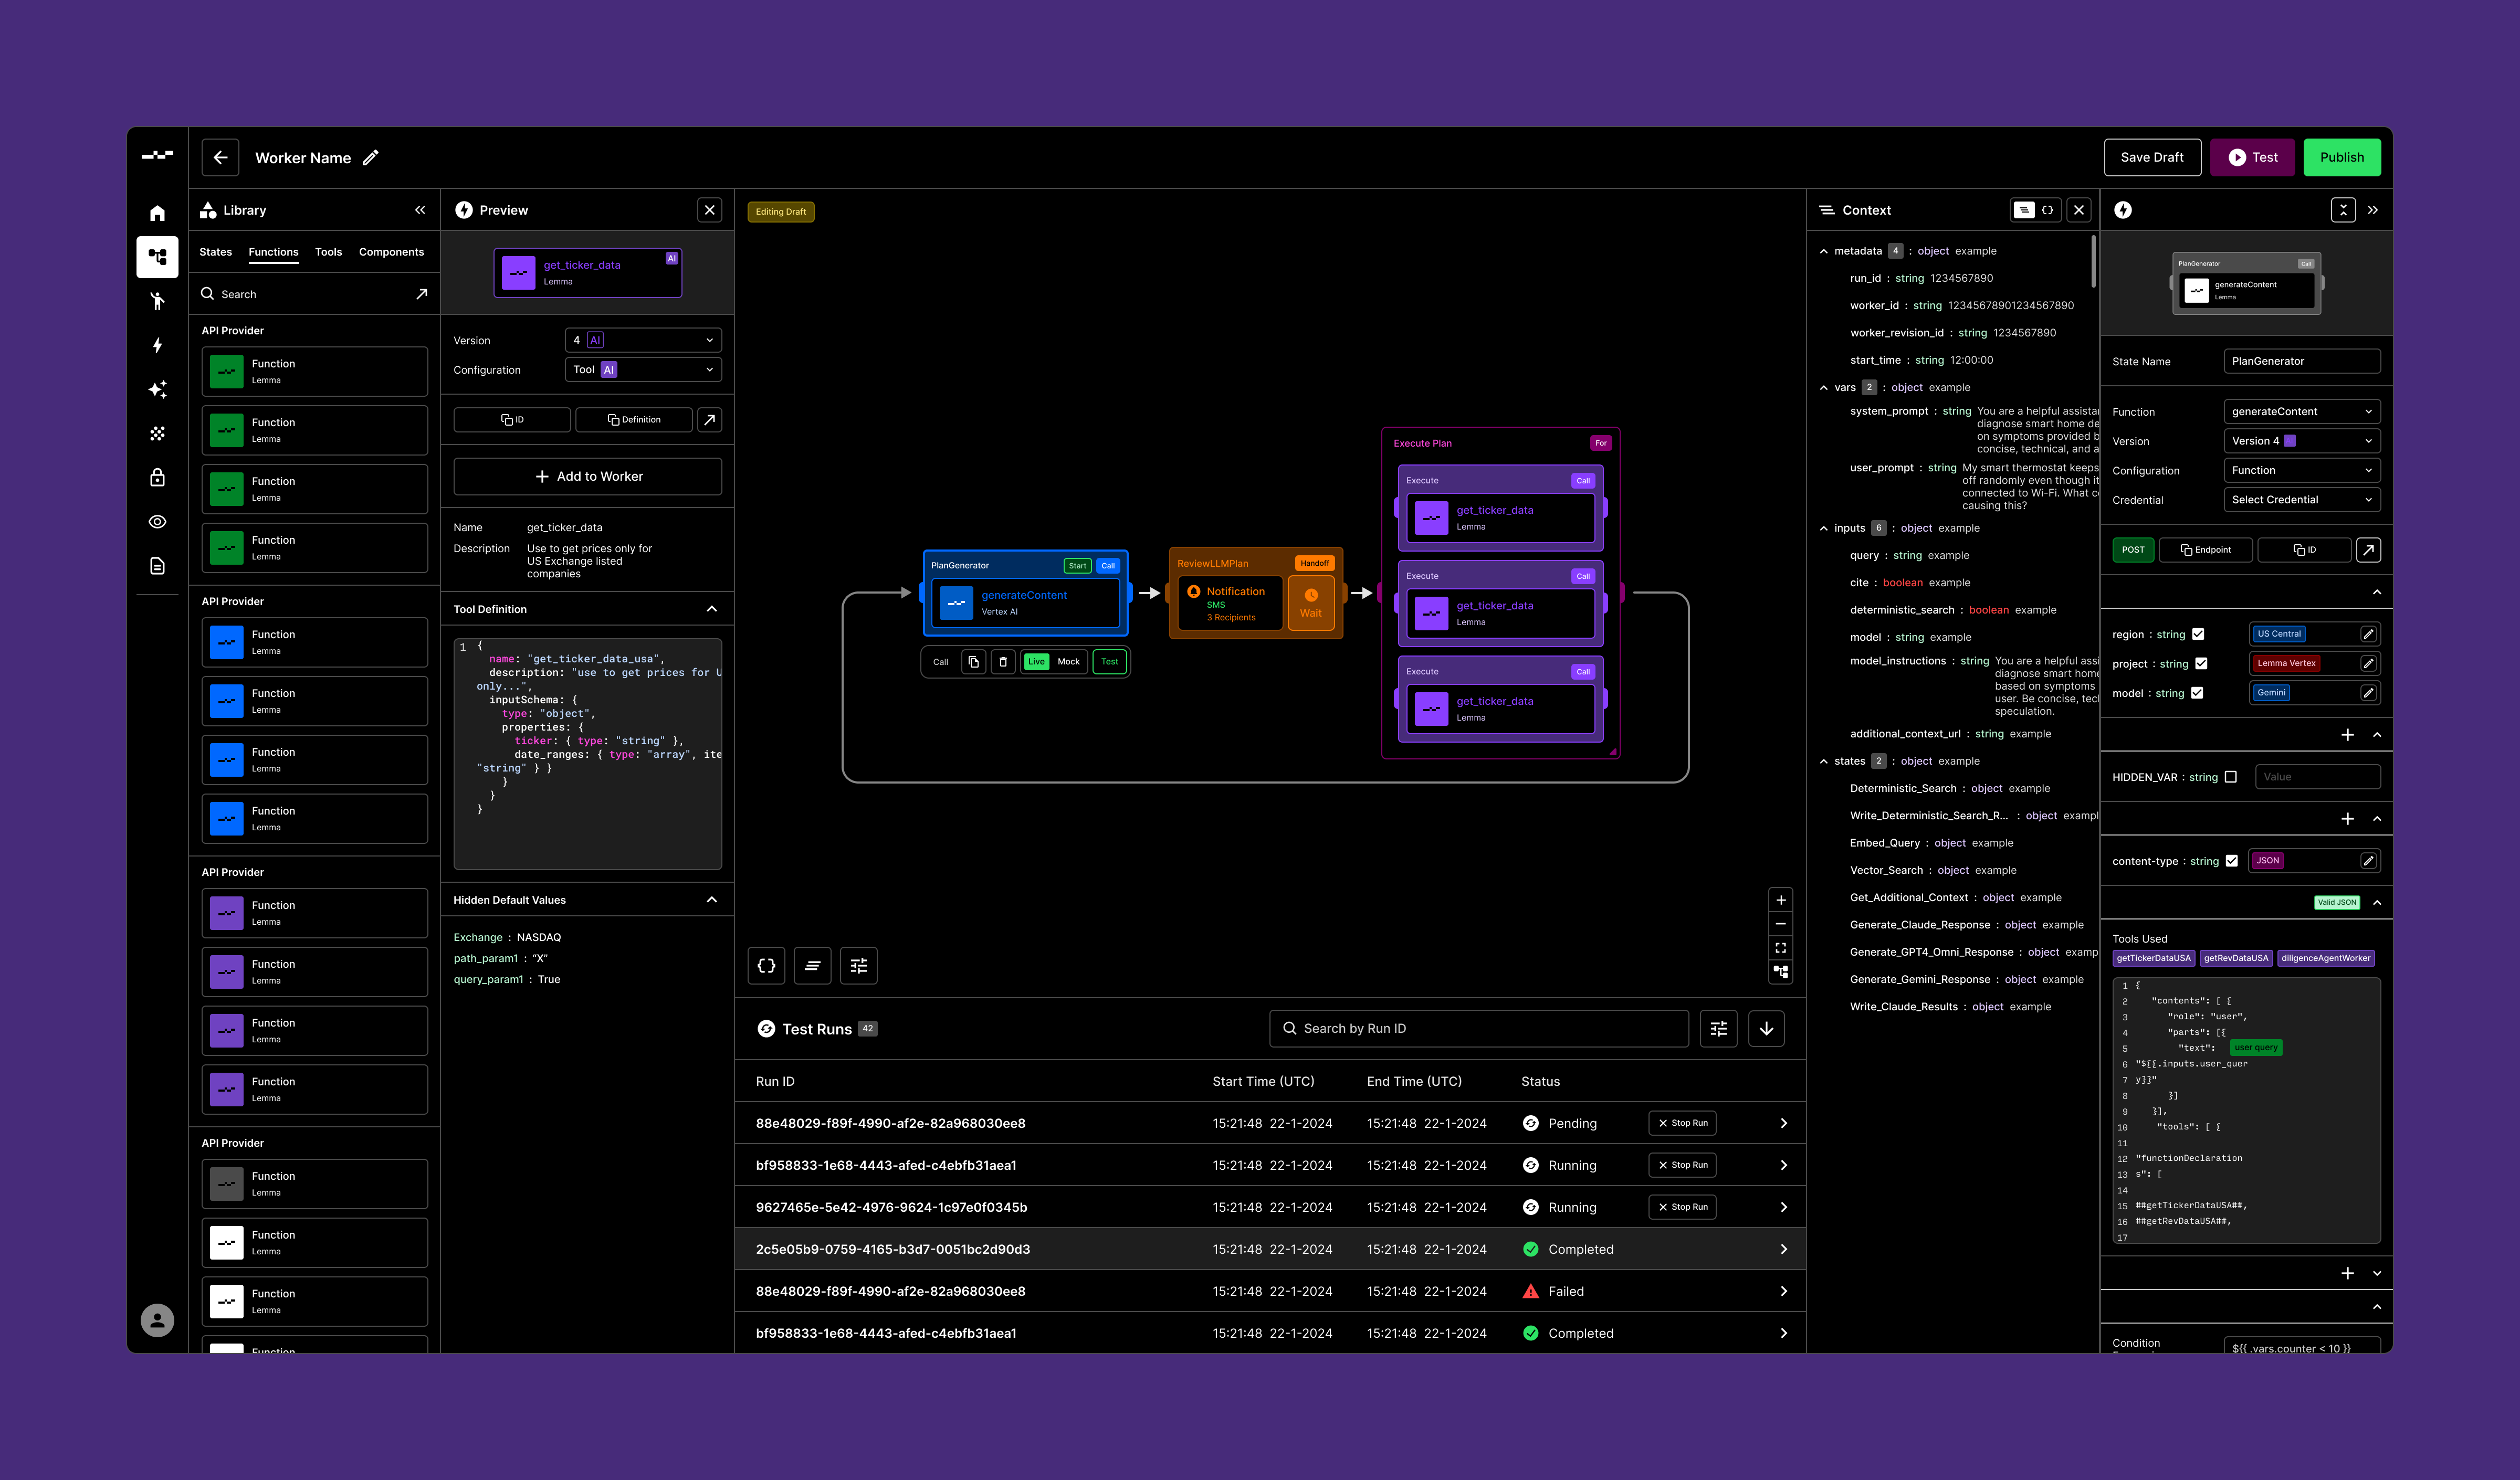Open the Version 4 dropdown
Screen dimensions: 2520x1480
tap(2302, 441)
